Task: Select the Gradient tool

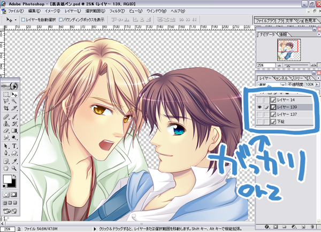Action: [14, 131]
